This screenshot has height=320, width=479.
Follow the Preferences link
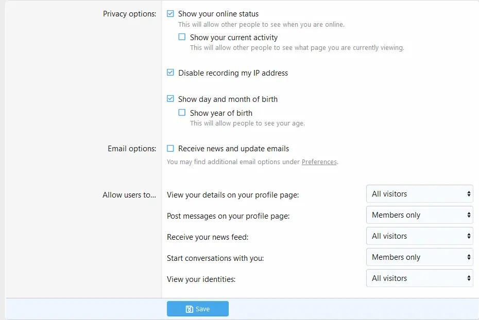(x=319, y=162)
